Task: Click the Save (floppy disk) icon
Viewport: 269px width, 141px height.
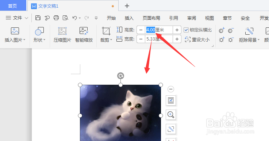Action: (38, 18)
